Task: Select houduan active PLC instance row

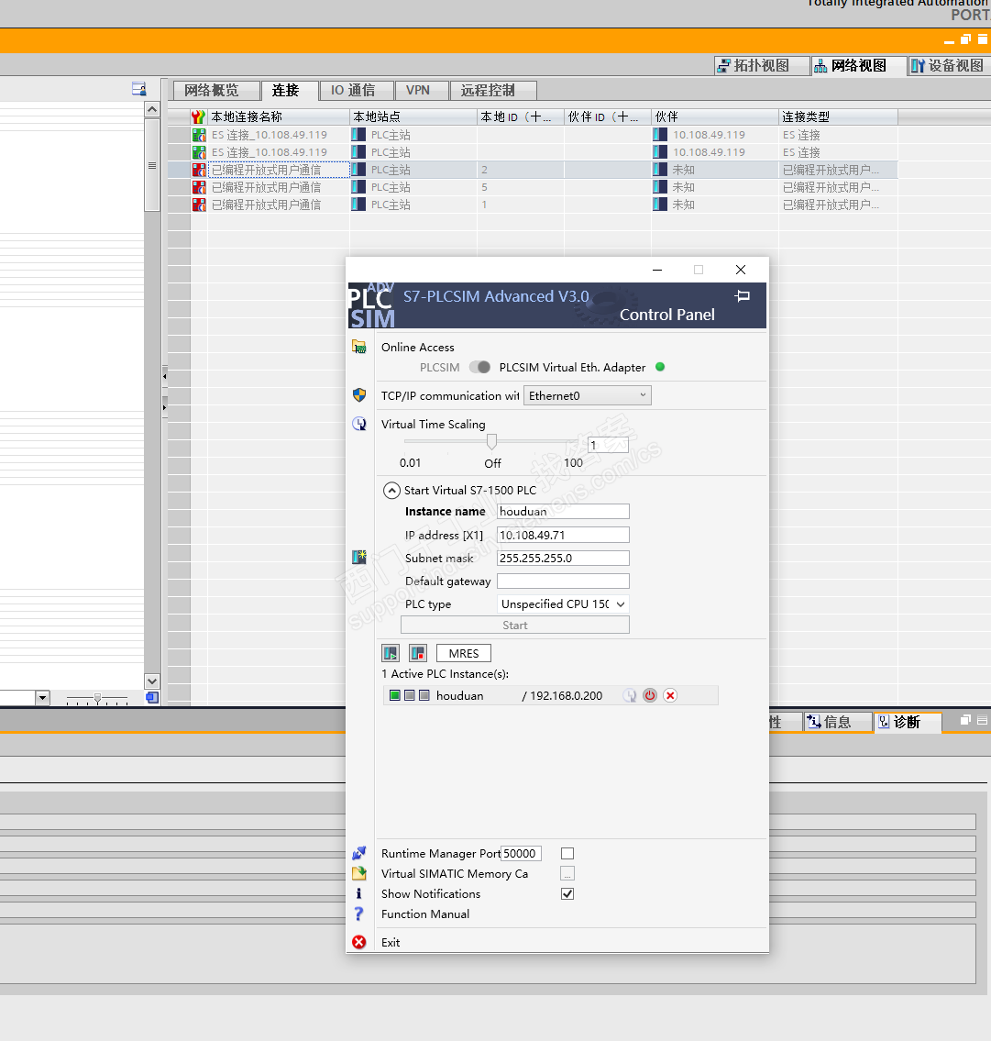Action: [550, 695]
